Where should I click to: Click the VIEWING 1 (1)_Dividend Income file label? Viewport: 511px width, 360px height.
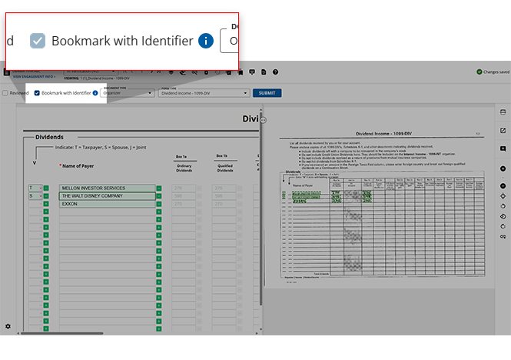coord(97,78)
